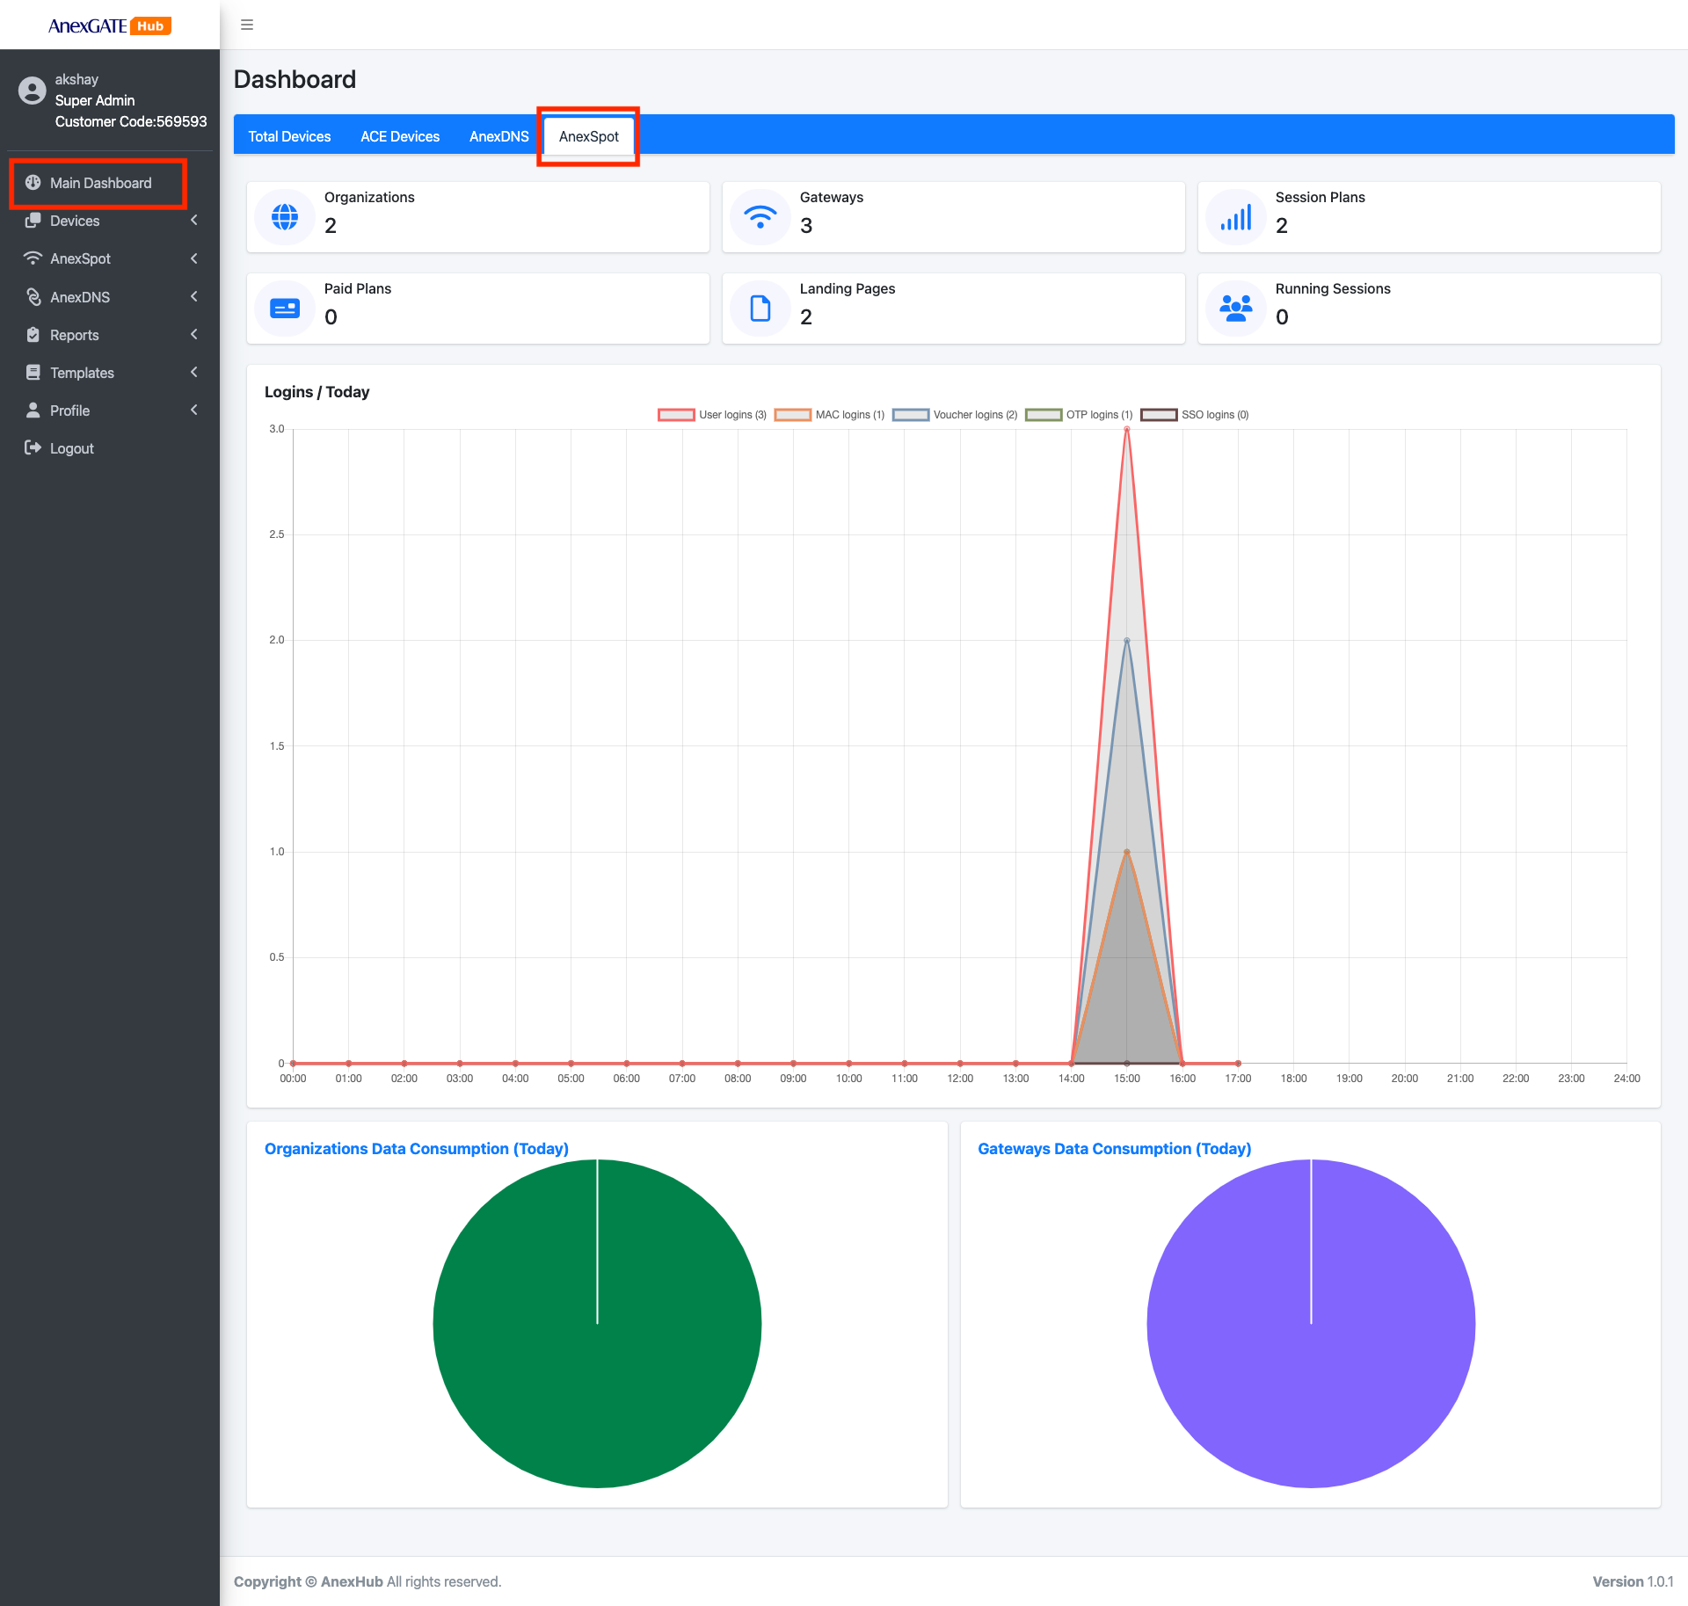The image size is (1688, 1606).
Task: Expand the Reports menu chevron
Action: [x=193, y=334]
